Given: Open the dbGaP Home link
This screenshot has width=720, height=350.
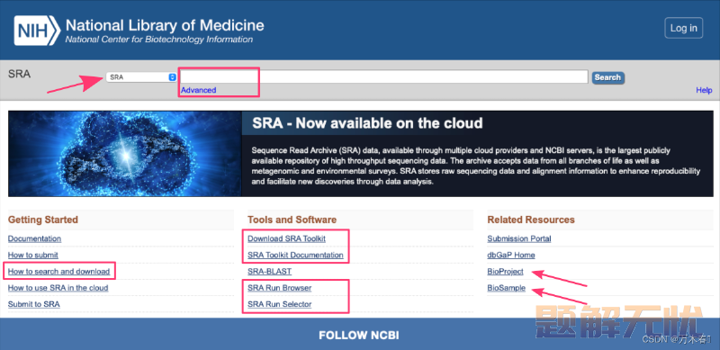Looking at the screenshot, I should pyautogui.click(x=511, y=255).
